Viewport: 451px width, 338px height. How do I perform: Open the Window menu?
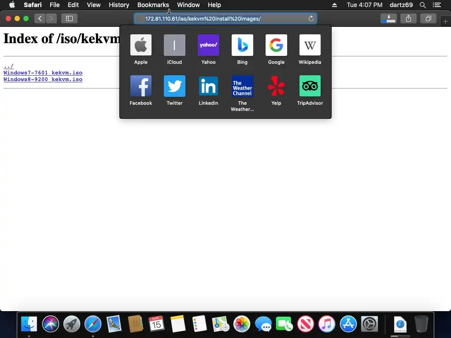point(189,5)
